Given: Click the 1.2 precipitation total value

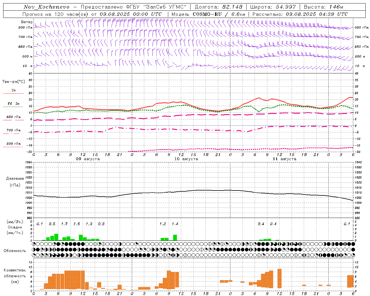Looking at the screenshot, I should pos(163,224).
